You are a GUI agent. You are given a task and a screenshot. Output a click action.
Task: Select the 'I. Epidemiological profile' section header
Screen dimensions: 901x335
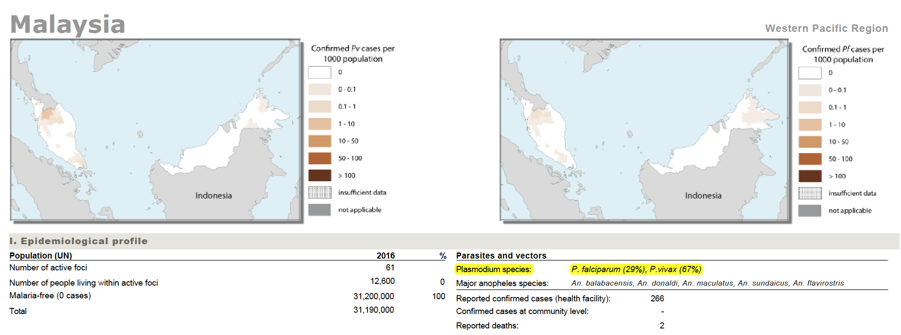pos(79,241)
